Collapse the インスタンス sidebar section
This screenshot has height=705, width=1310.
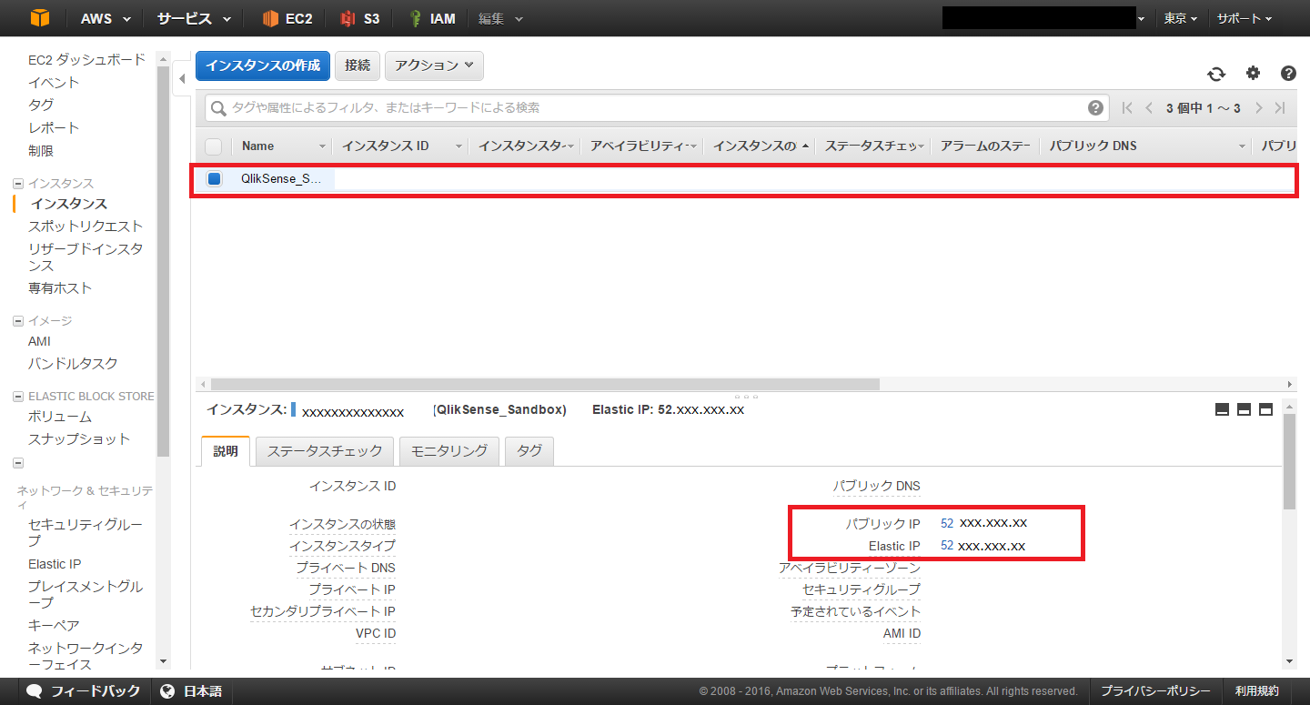18,184
